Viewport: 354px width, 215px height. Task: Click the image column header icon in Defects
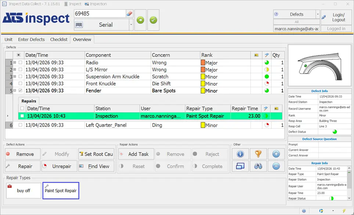point(256,55)
